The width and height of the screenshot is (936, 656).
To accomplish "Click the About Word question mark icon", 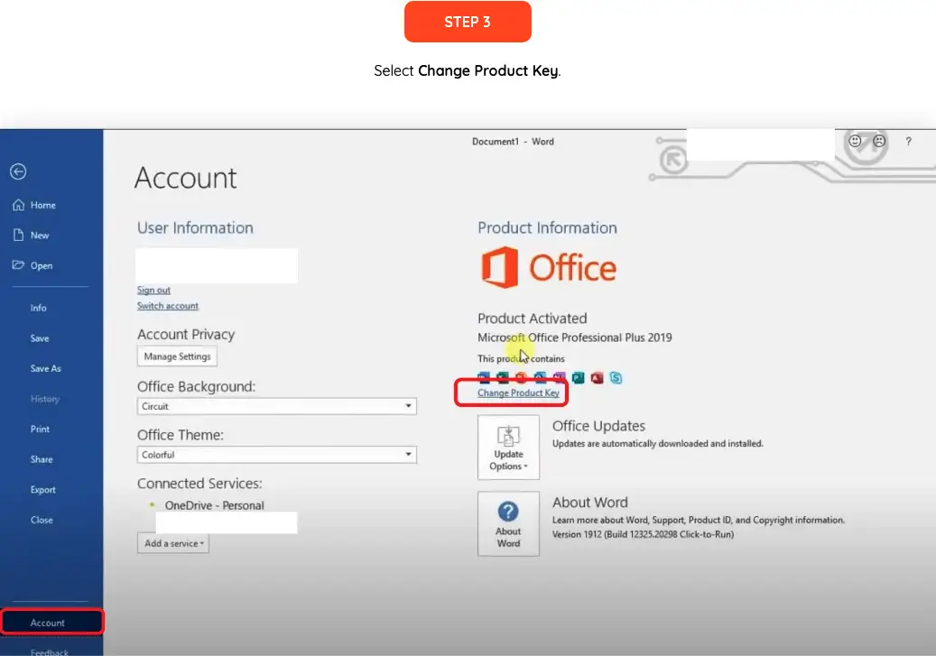I will [508, 513].
